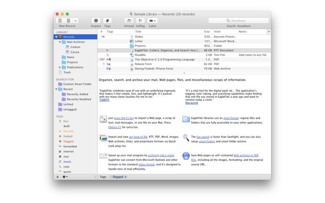The width and height of the screenshot is (325, 203).
Task: Create a new record with first toolbar icon
Action: point(60,21)
